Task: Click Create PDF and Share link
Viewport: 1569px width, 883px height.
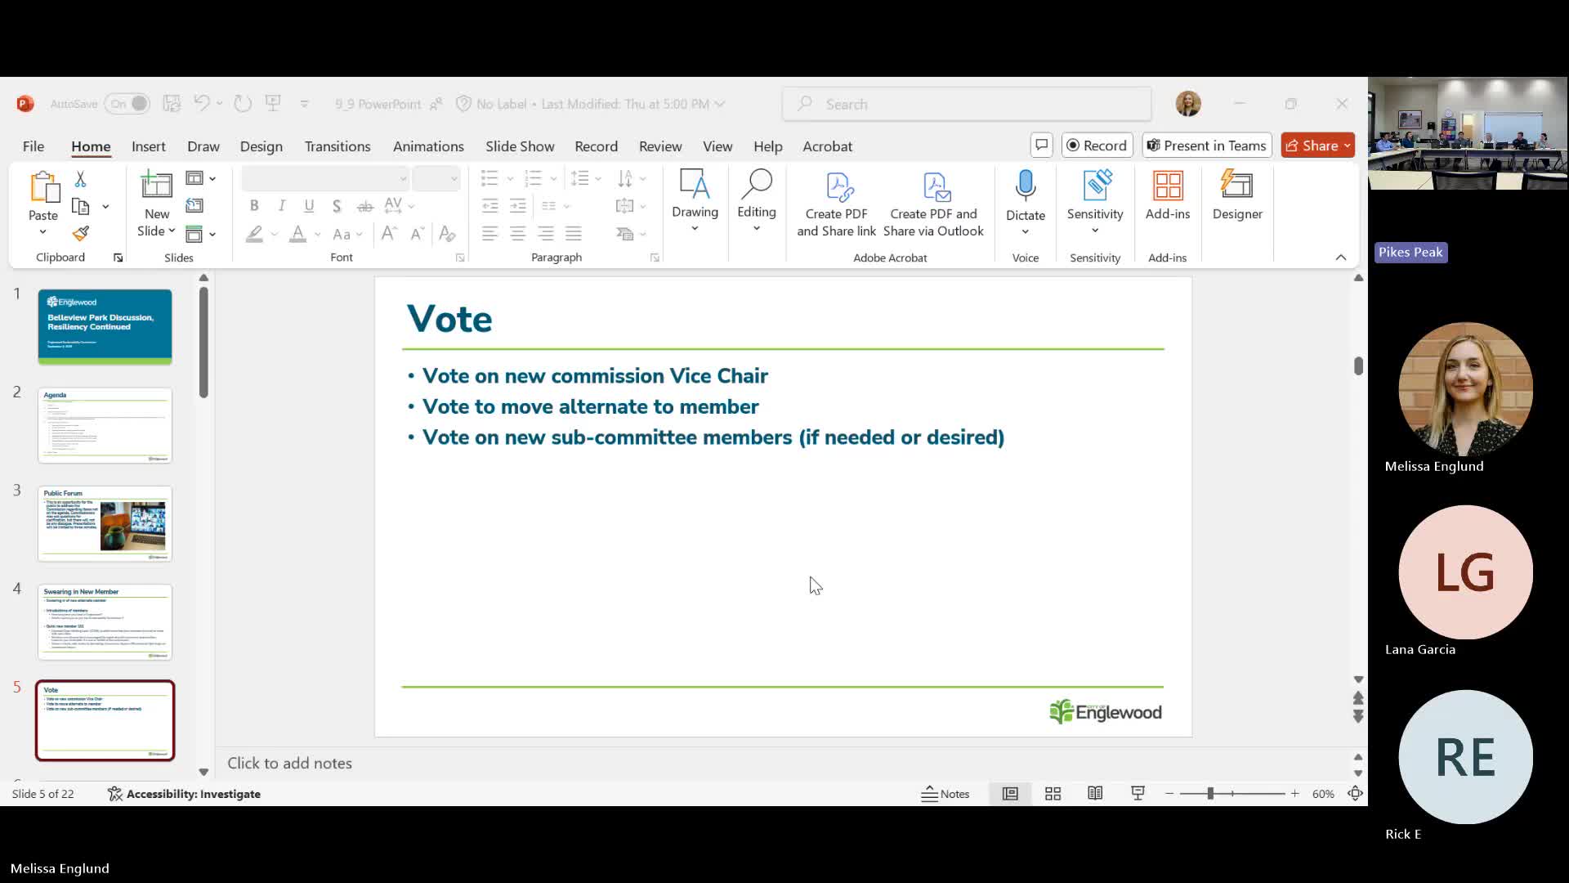Action: pos(836,204)
